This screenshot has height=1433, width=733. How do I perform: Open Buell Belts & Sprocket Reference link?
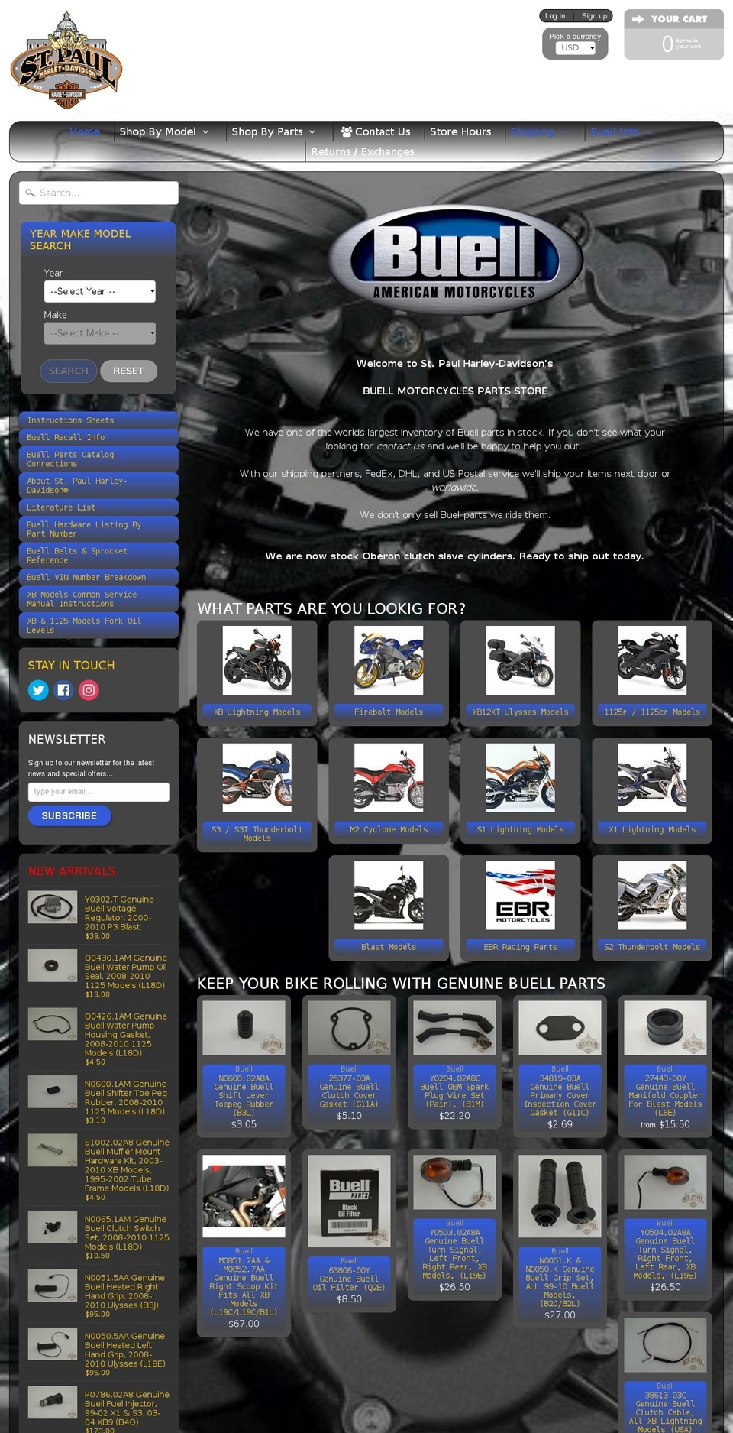[98, 556]
